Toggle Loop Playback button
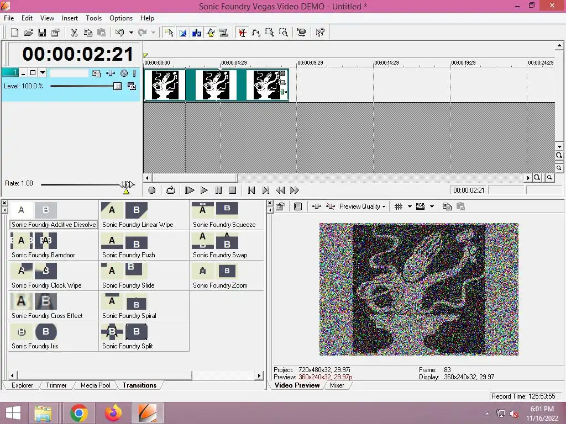 click(x=171, y=190)
